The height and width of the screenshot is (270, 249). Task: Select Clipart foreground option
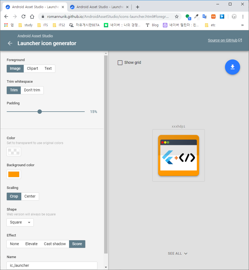point(32,69)
